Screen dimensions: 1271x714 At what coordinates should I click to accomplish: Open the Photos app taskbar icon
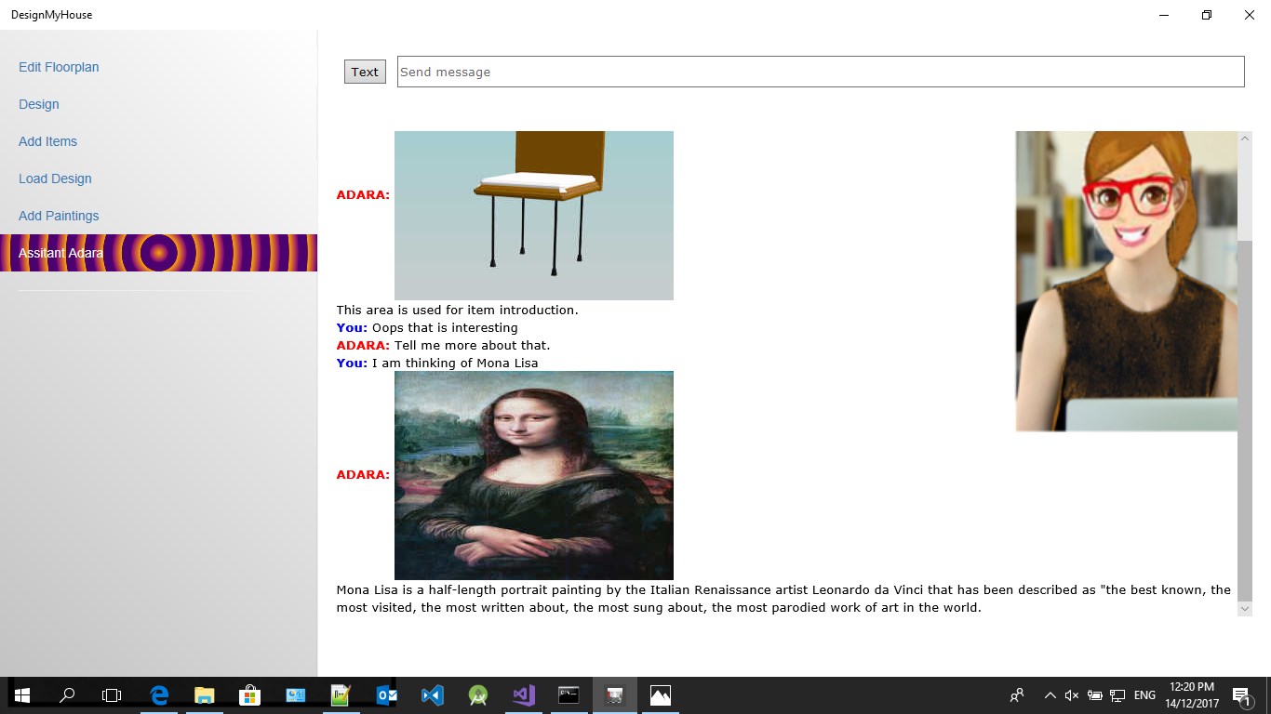(661, 695)
